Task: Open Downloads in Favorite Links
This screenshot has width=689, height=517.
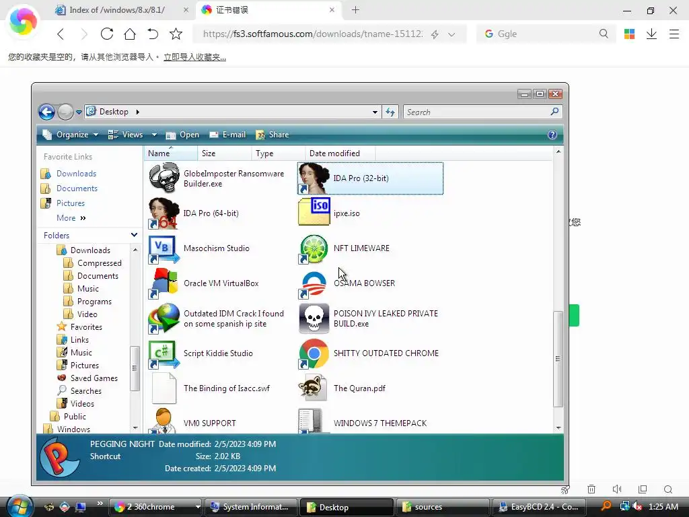Action: coord(76,174)
